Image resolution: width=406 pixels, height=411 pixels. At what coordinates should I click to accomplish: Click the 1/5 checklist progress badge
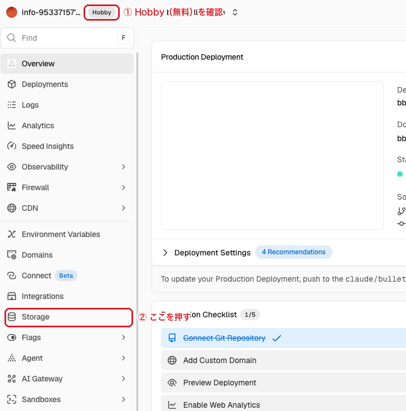[250, 315]
